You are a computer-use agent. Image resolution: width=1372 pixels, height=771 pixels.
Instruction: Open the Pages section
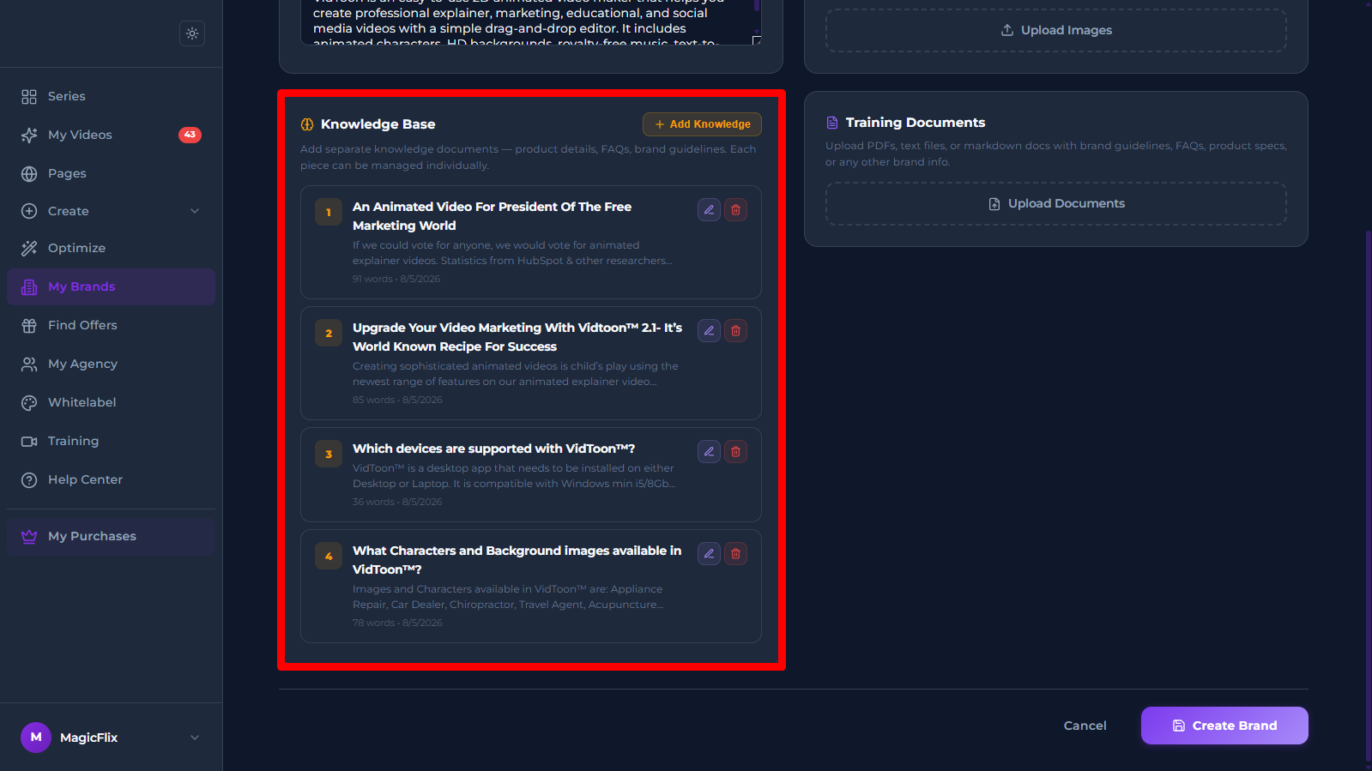111,173
